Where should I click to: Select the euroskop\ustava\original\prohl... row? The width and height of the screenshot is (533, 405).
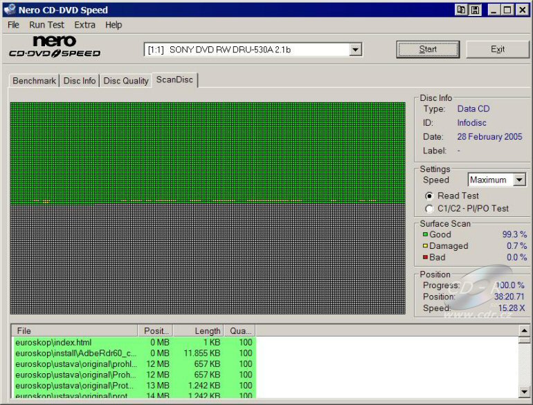coord(134,364)
